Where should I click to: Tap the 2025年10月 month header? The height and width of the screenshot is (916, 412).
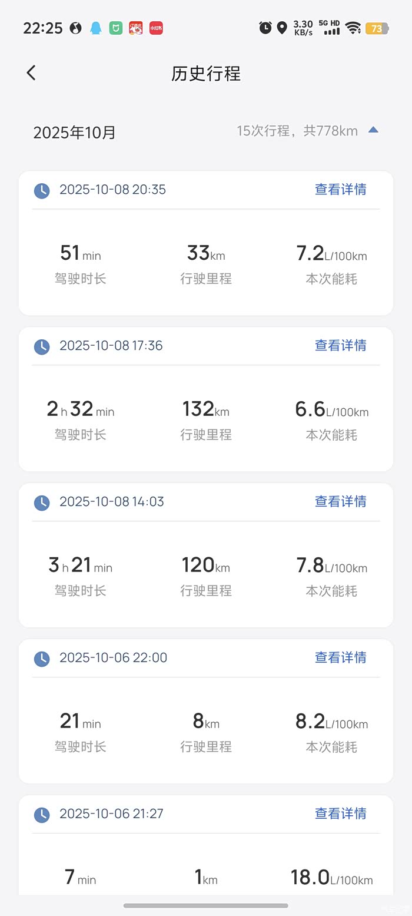tap(75, 133)
